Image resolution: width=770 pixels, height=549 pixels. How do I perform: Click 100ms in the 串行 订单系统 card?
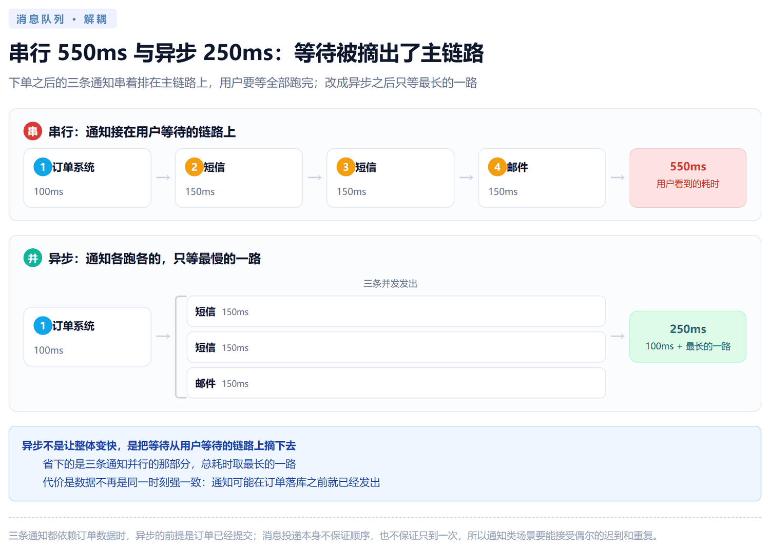coord(48,191)
